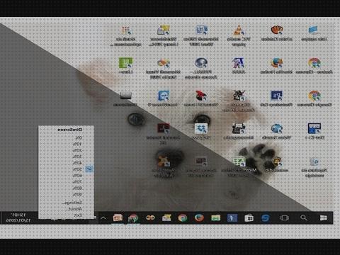Open the Windows Start button
The image size is (340, 255).
point(324,217)
